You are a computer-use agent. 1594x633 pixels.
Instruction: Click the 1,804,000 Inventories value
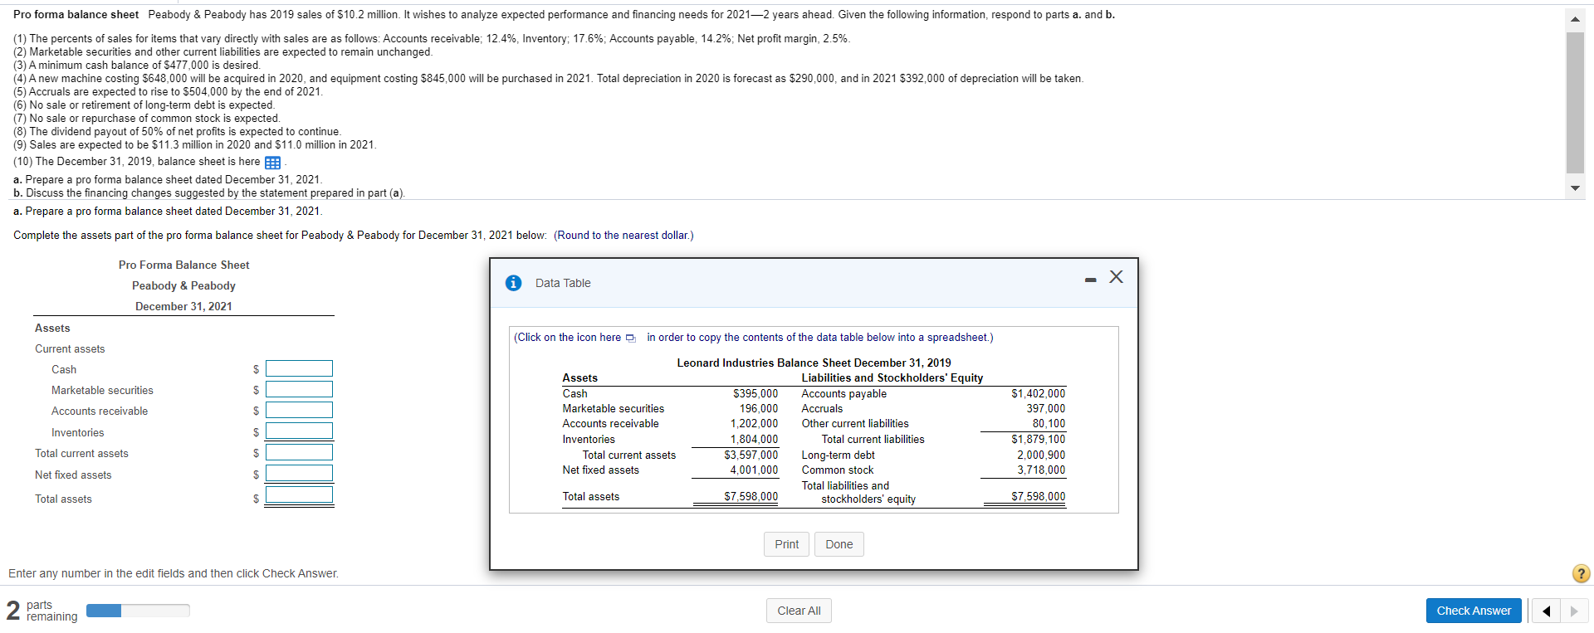pyautogui.click(x=754, y=439)
